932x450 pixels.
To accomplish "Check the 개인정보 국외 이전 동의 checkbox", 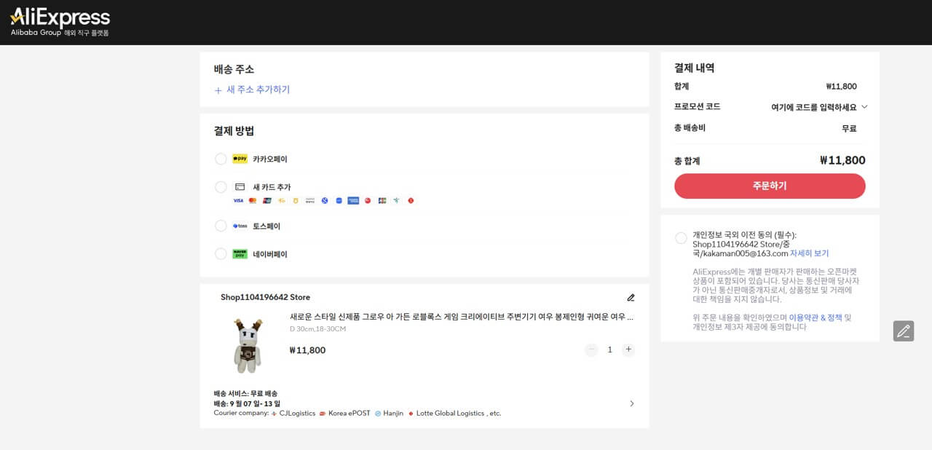I will coord(681,238).
